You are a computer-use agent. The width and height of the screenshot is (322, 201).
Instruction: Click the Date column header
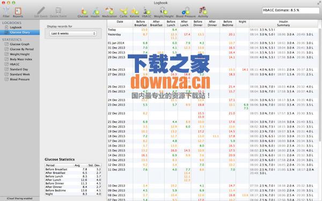pyautogui.click(x=120, y=24)
